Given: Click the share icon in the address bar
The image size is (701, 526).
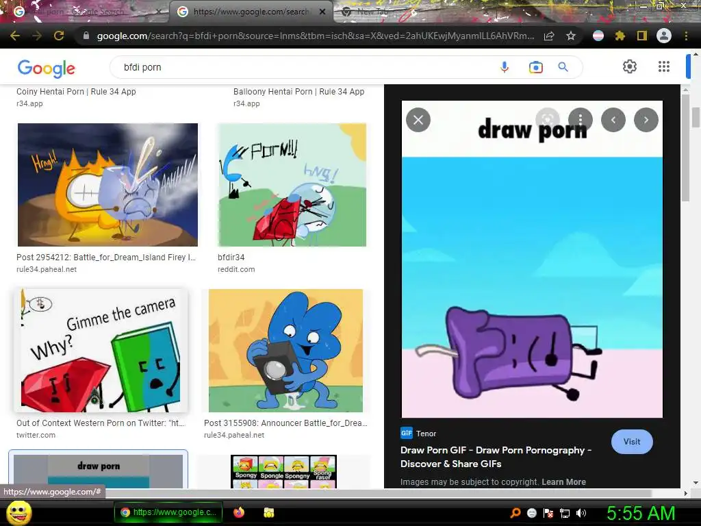Looking at the screenshot, I should click(x=549, y=36).
